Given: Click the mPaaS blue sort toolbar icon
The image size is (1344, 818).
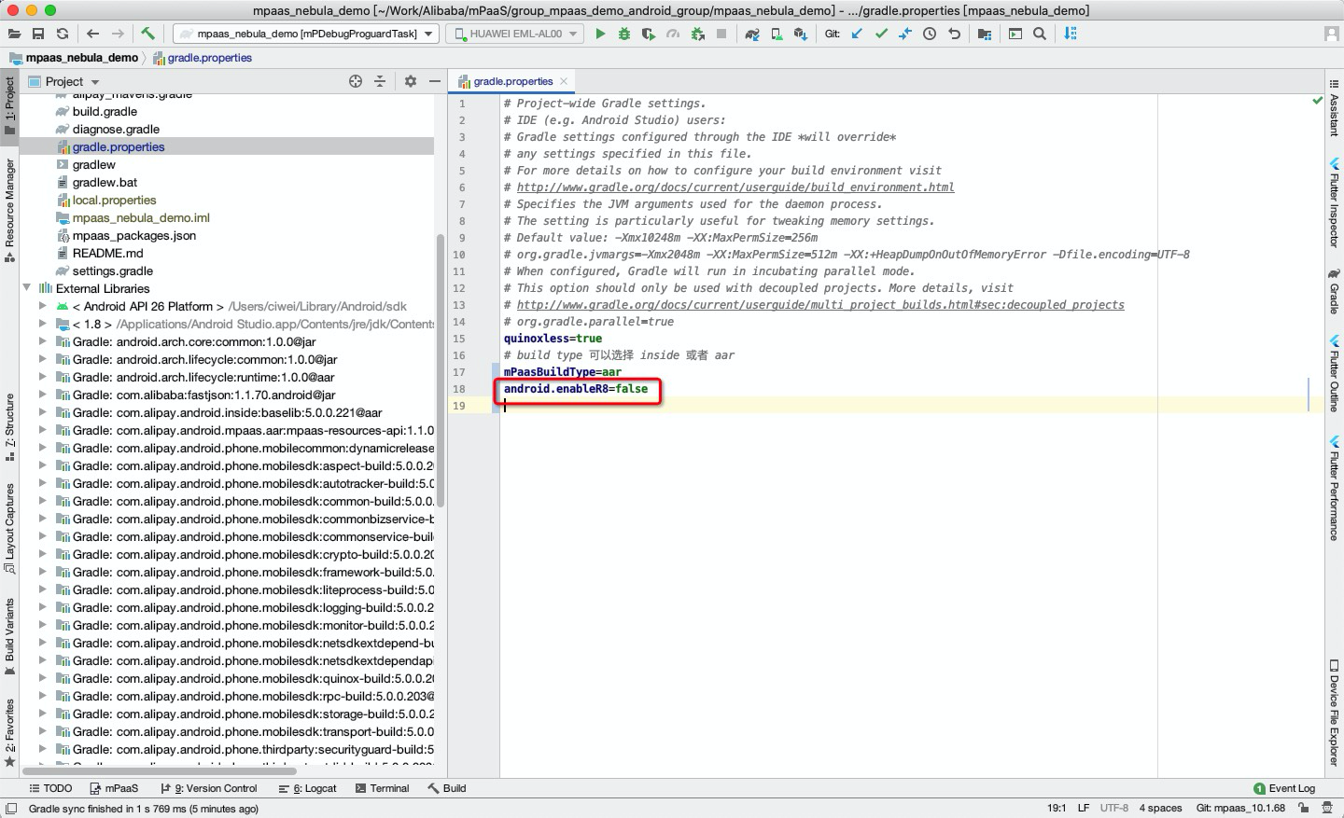Looking at the screenshot, I should coord(1071,34).
